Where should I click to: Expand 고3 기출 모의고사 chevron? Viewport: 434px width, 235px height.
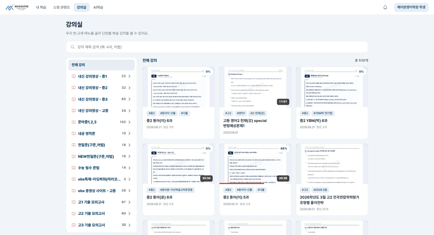click(130, 225)
